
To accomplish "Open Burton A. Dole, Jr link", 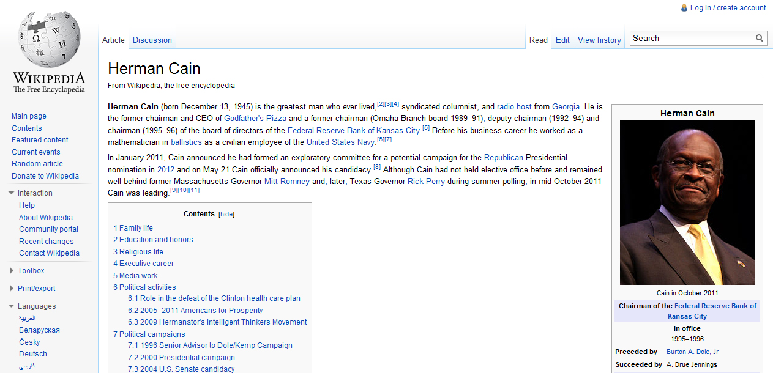I will [x=692, y=352].
